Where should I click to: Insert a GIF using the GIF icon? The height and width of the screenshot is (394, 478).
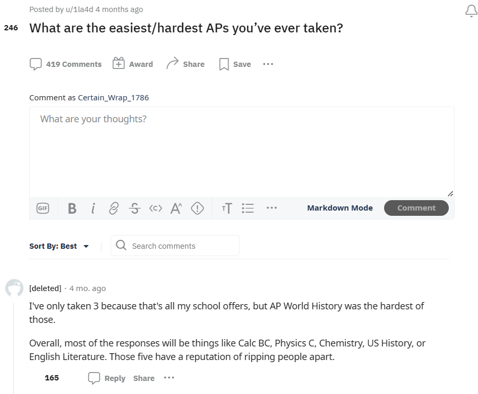coord(43,208)
